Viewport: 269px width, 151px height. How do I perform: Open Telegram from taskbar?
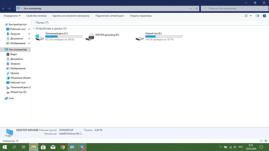click(82, 147)
